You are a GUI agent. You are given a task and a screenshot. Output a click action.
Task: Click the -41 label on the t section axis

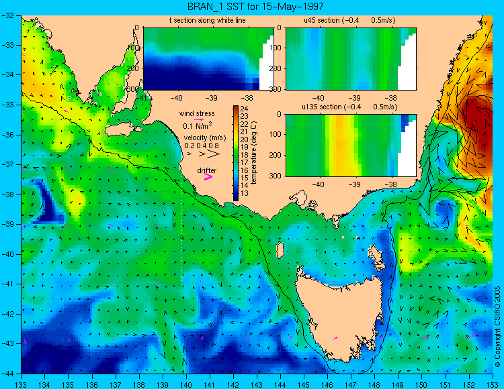click(142, 97)
